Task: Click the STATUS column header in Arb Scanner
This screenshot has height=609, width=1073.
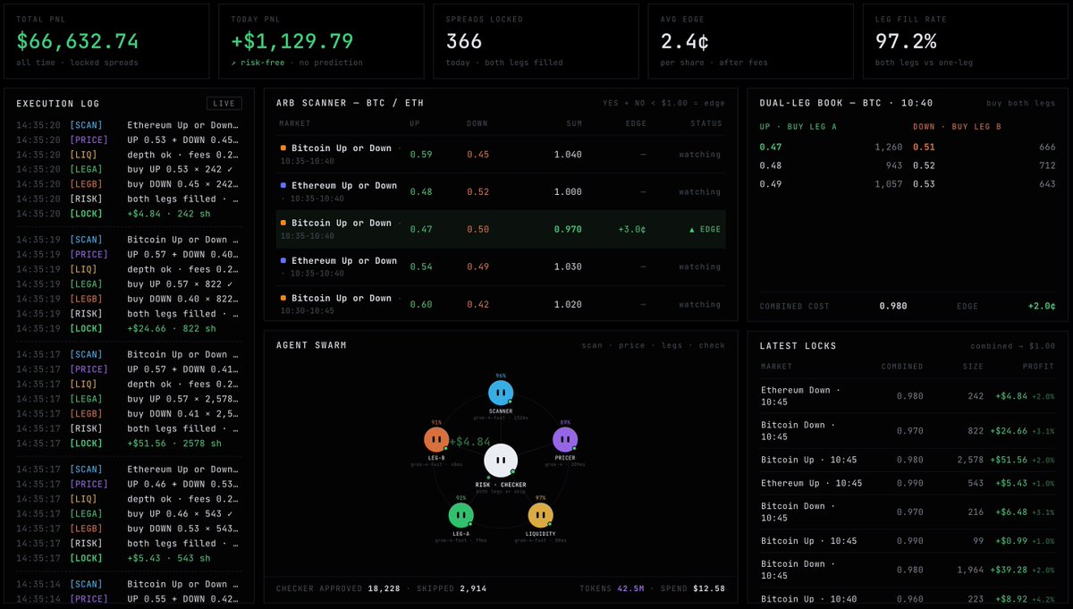Action: point(705,123)
